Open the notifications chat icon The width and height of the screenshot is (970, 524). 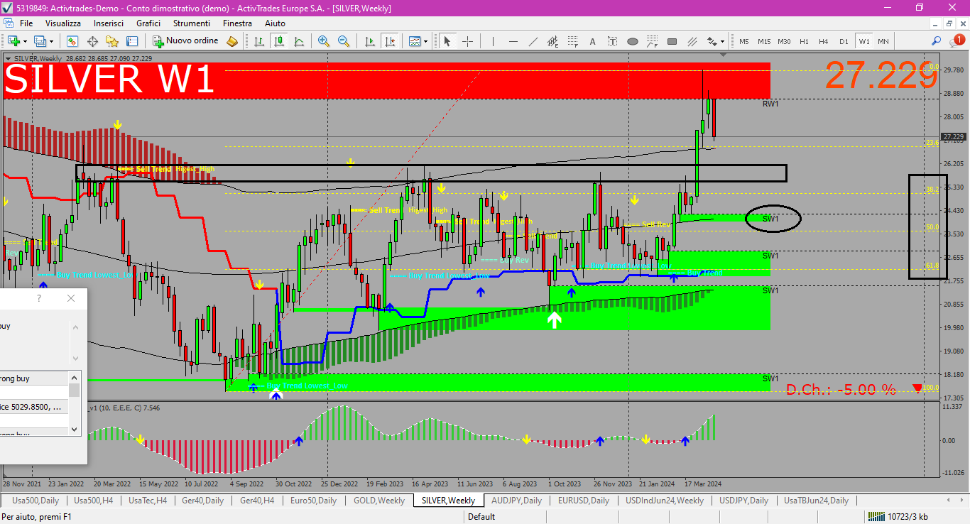(x=958, y=41)
